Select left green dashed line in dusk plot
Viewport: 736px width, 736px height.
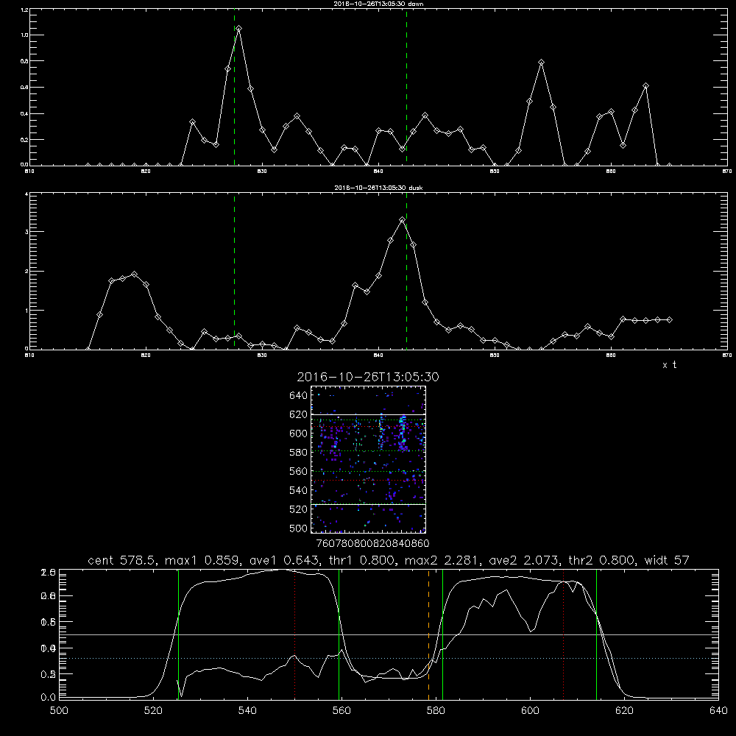[x=234, y=272]
